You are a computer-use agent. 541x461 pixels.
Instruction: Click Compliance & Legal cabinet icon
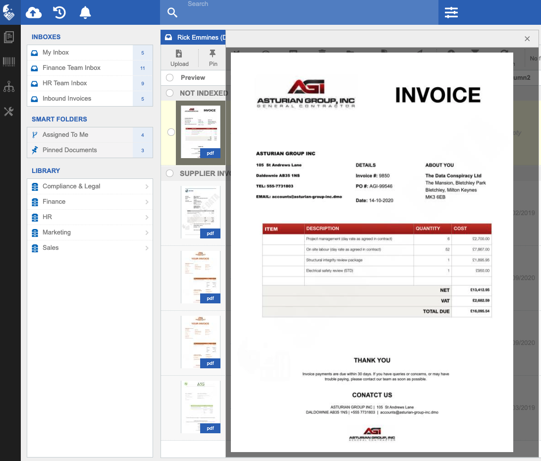[x=35, y=186]
